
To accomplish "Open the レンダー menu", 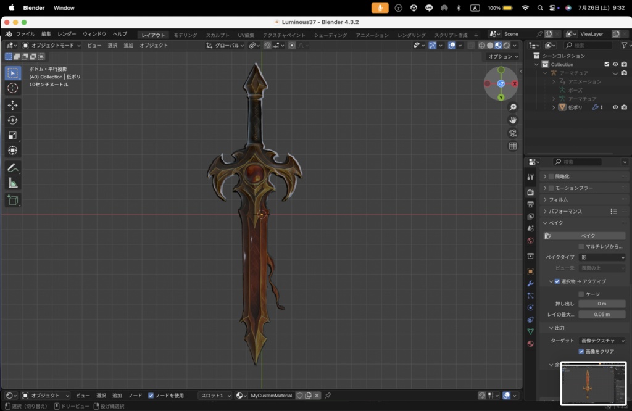I will 67,34.
